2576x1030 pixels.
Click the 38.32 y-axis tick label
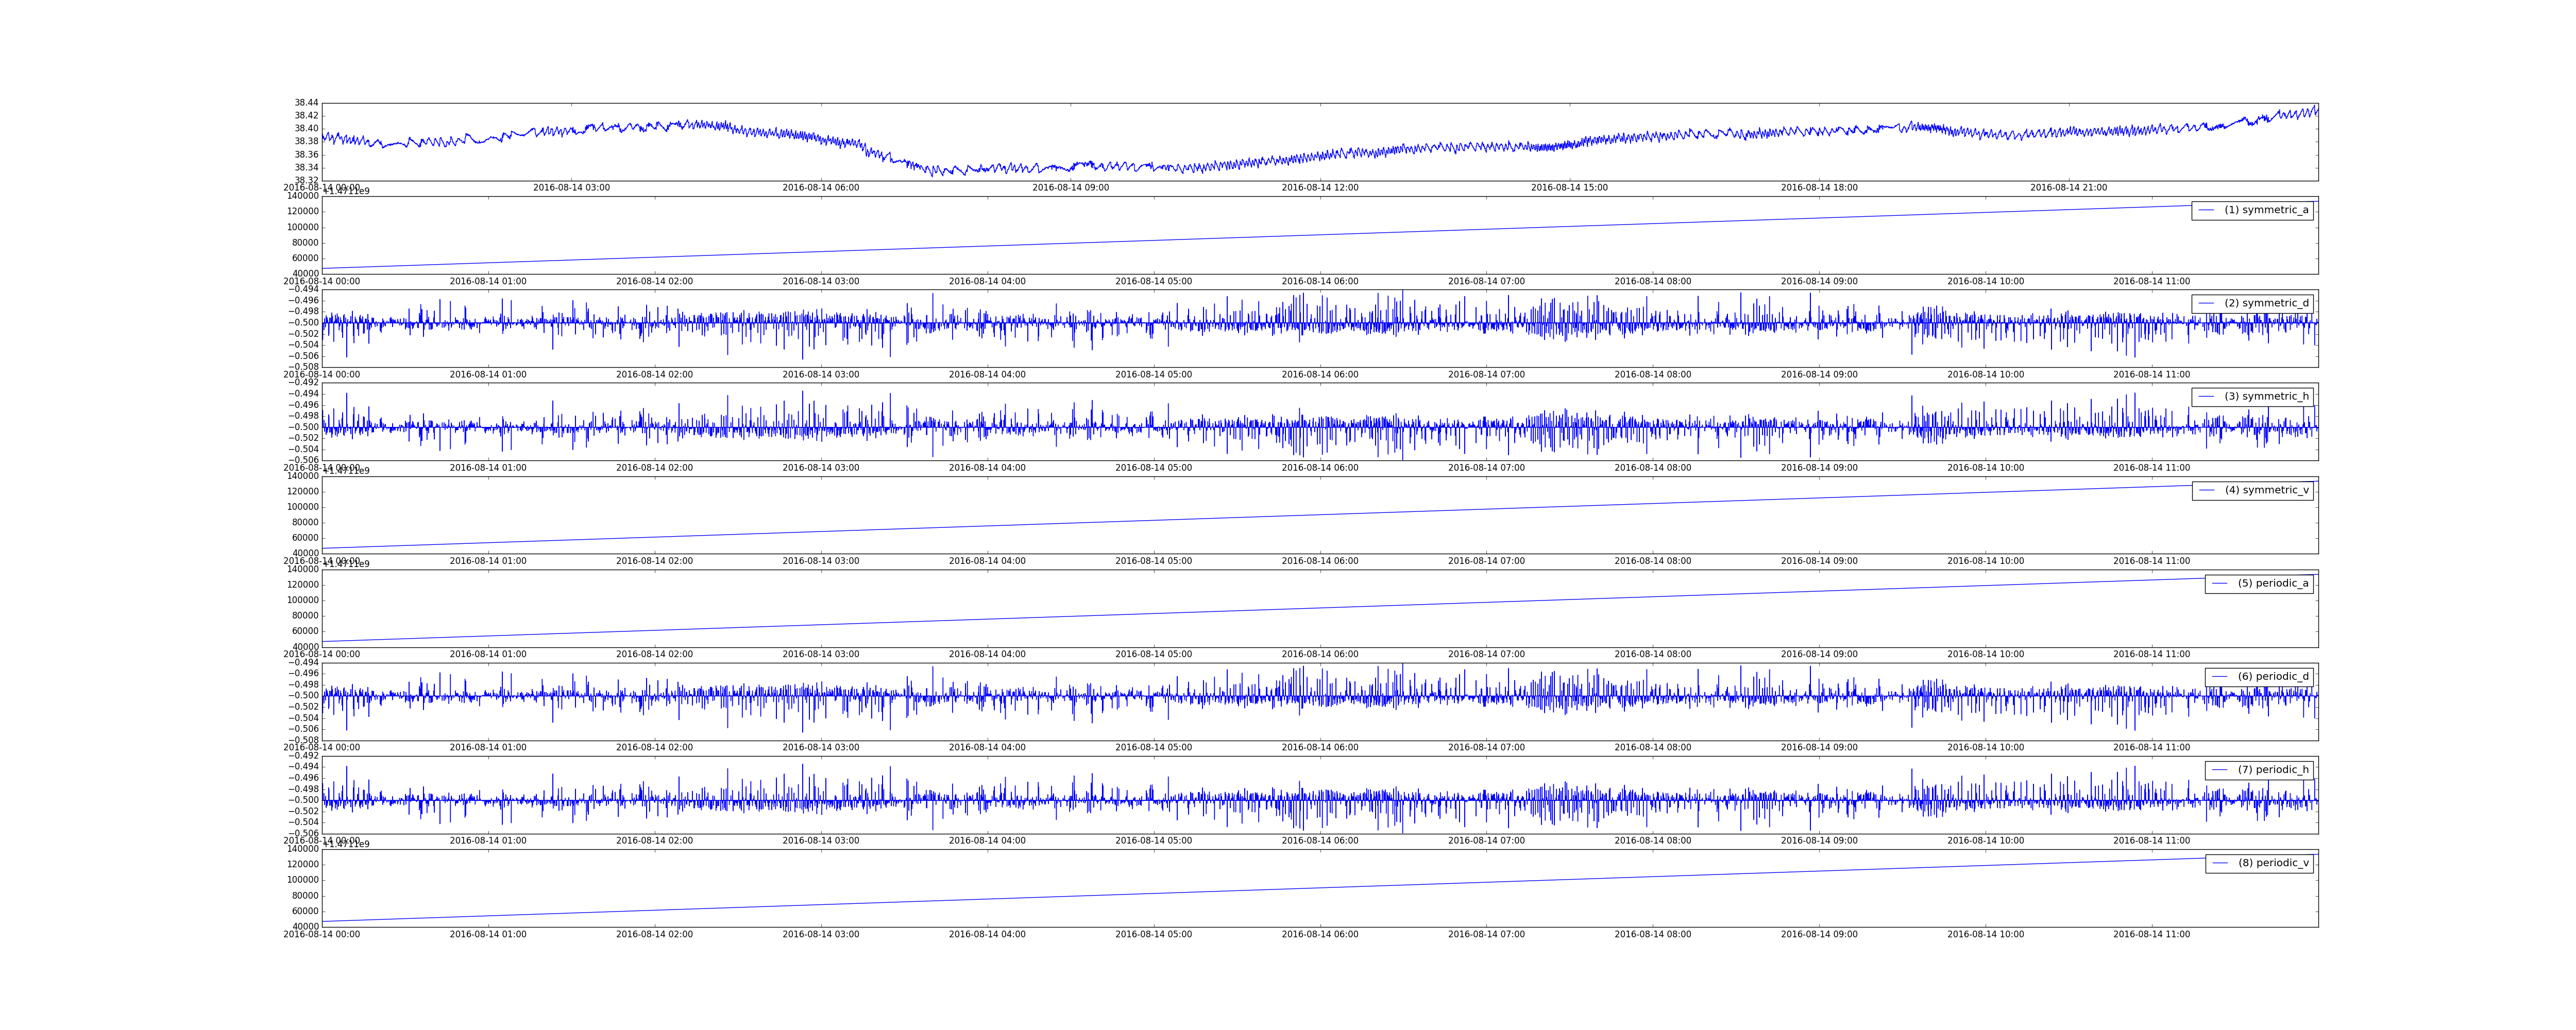pos(306,180)
